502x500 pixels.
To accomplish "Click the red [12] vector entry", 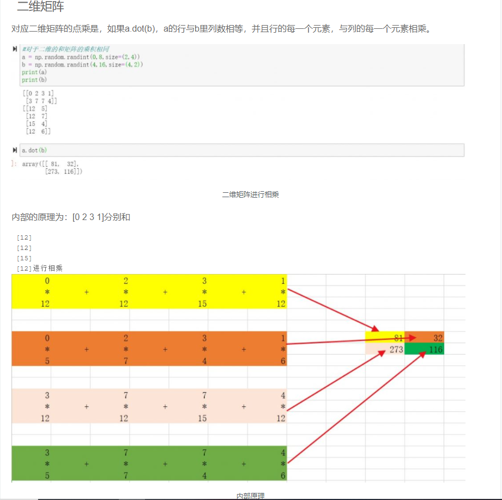I will pos(20,237).
